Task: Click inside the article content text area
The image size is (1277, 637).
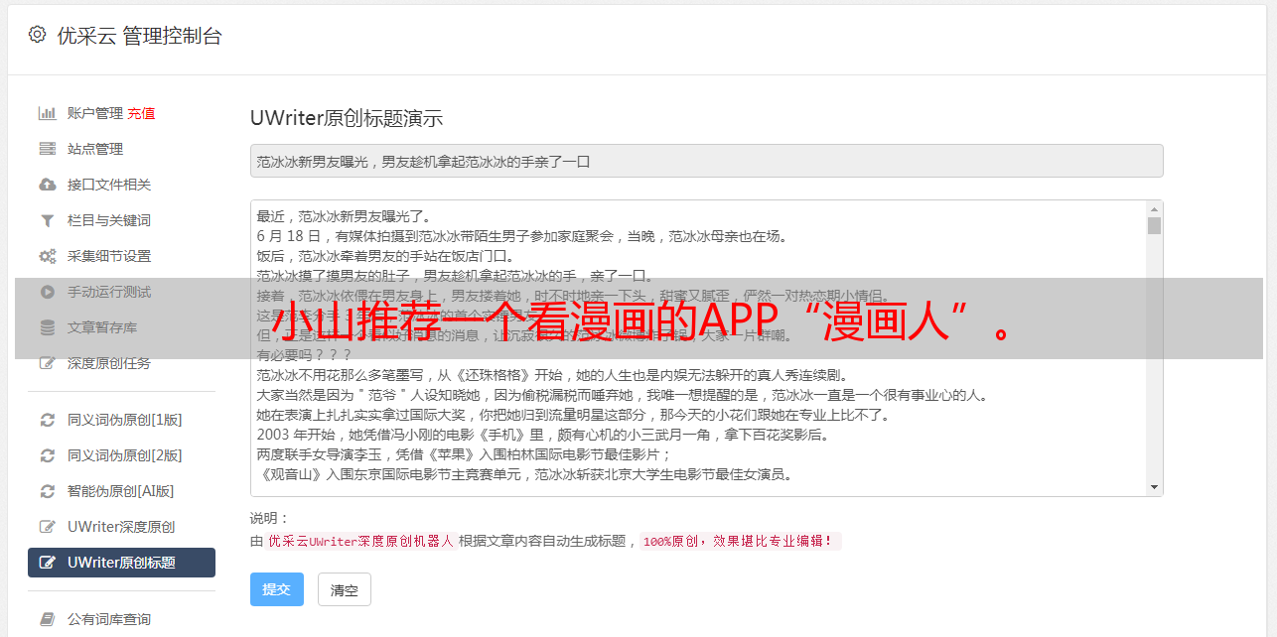Action: pos(699,348)
